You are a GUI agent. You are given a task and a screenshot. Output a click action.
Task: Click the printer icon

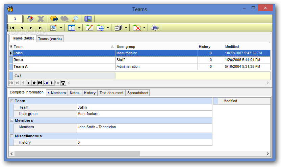coord(155,28)
